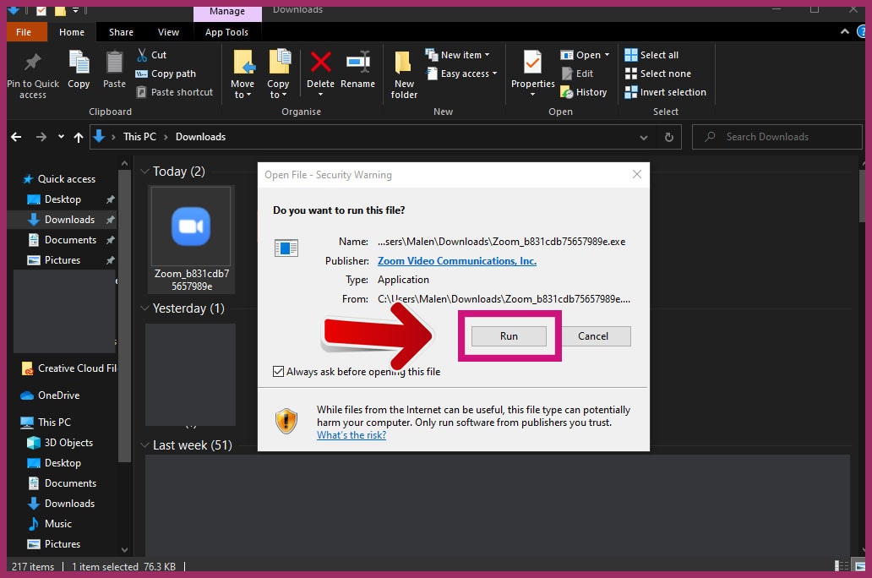Open Music folder in sidebar
Screen dimensions: 872x578
coord(50,524)
